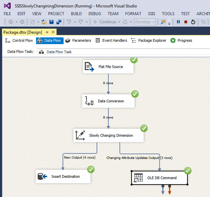Image resolution: width=210 pixels, height=197 pixels.
Task: Save the package with Save icon
Action: (x=51, y=22)
